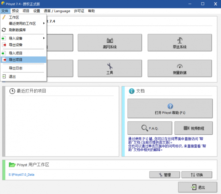Viewport: 221px width, 194px height.
Task: Choose 导出日志 menu entry
Action: click(23, 68)
